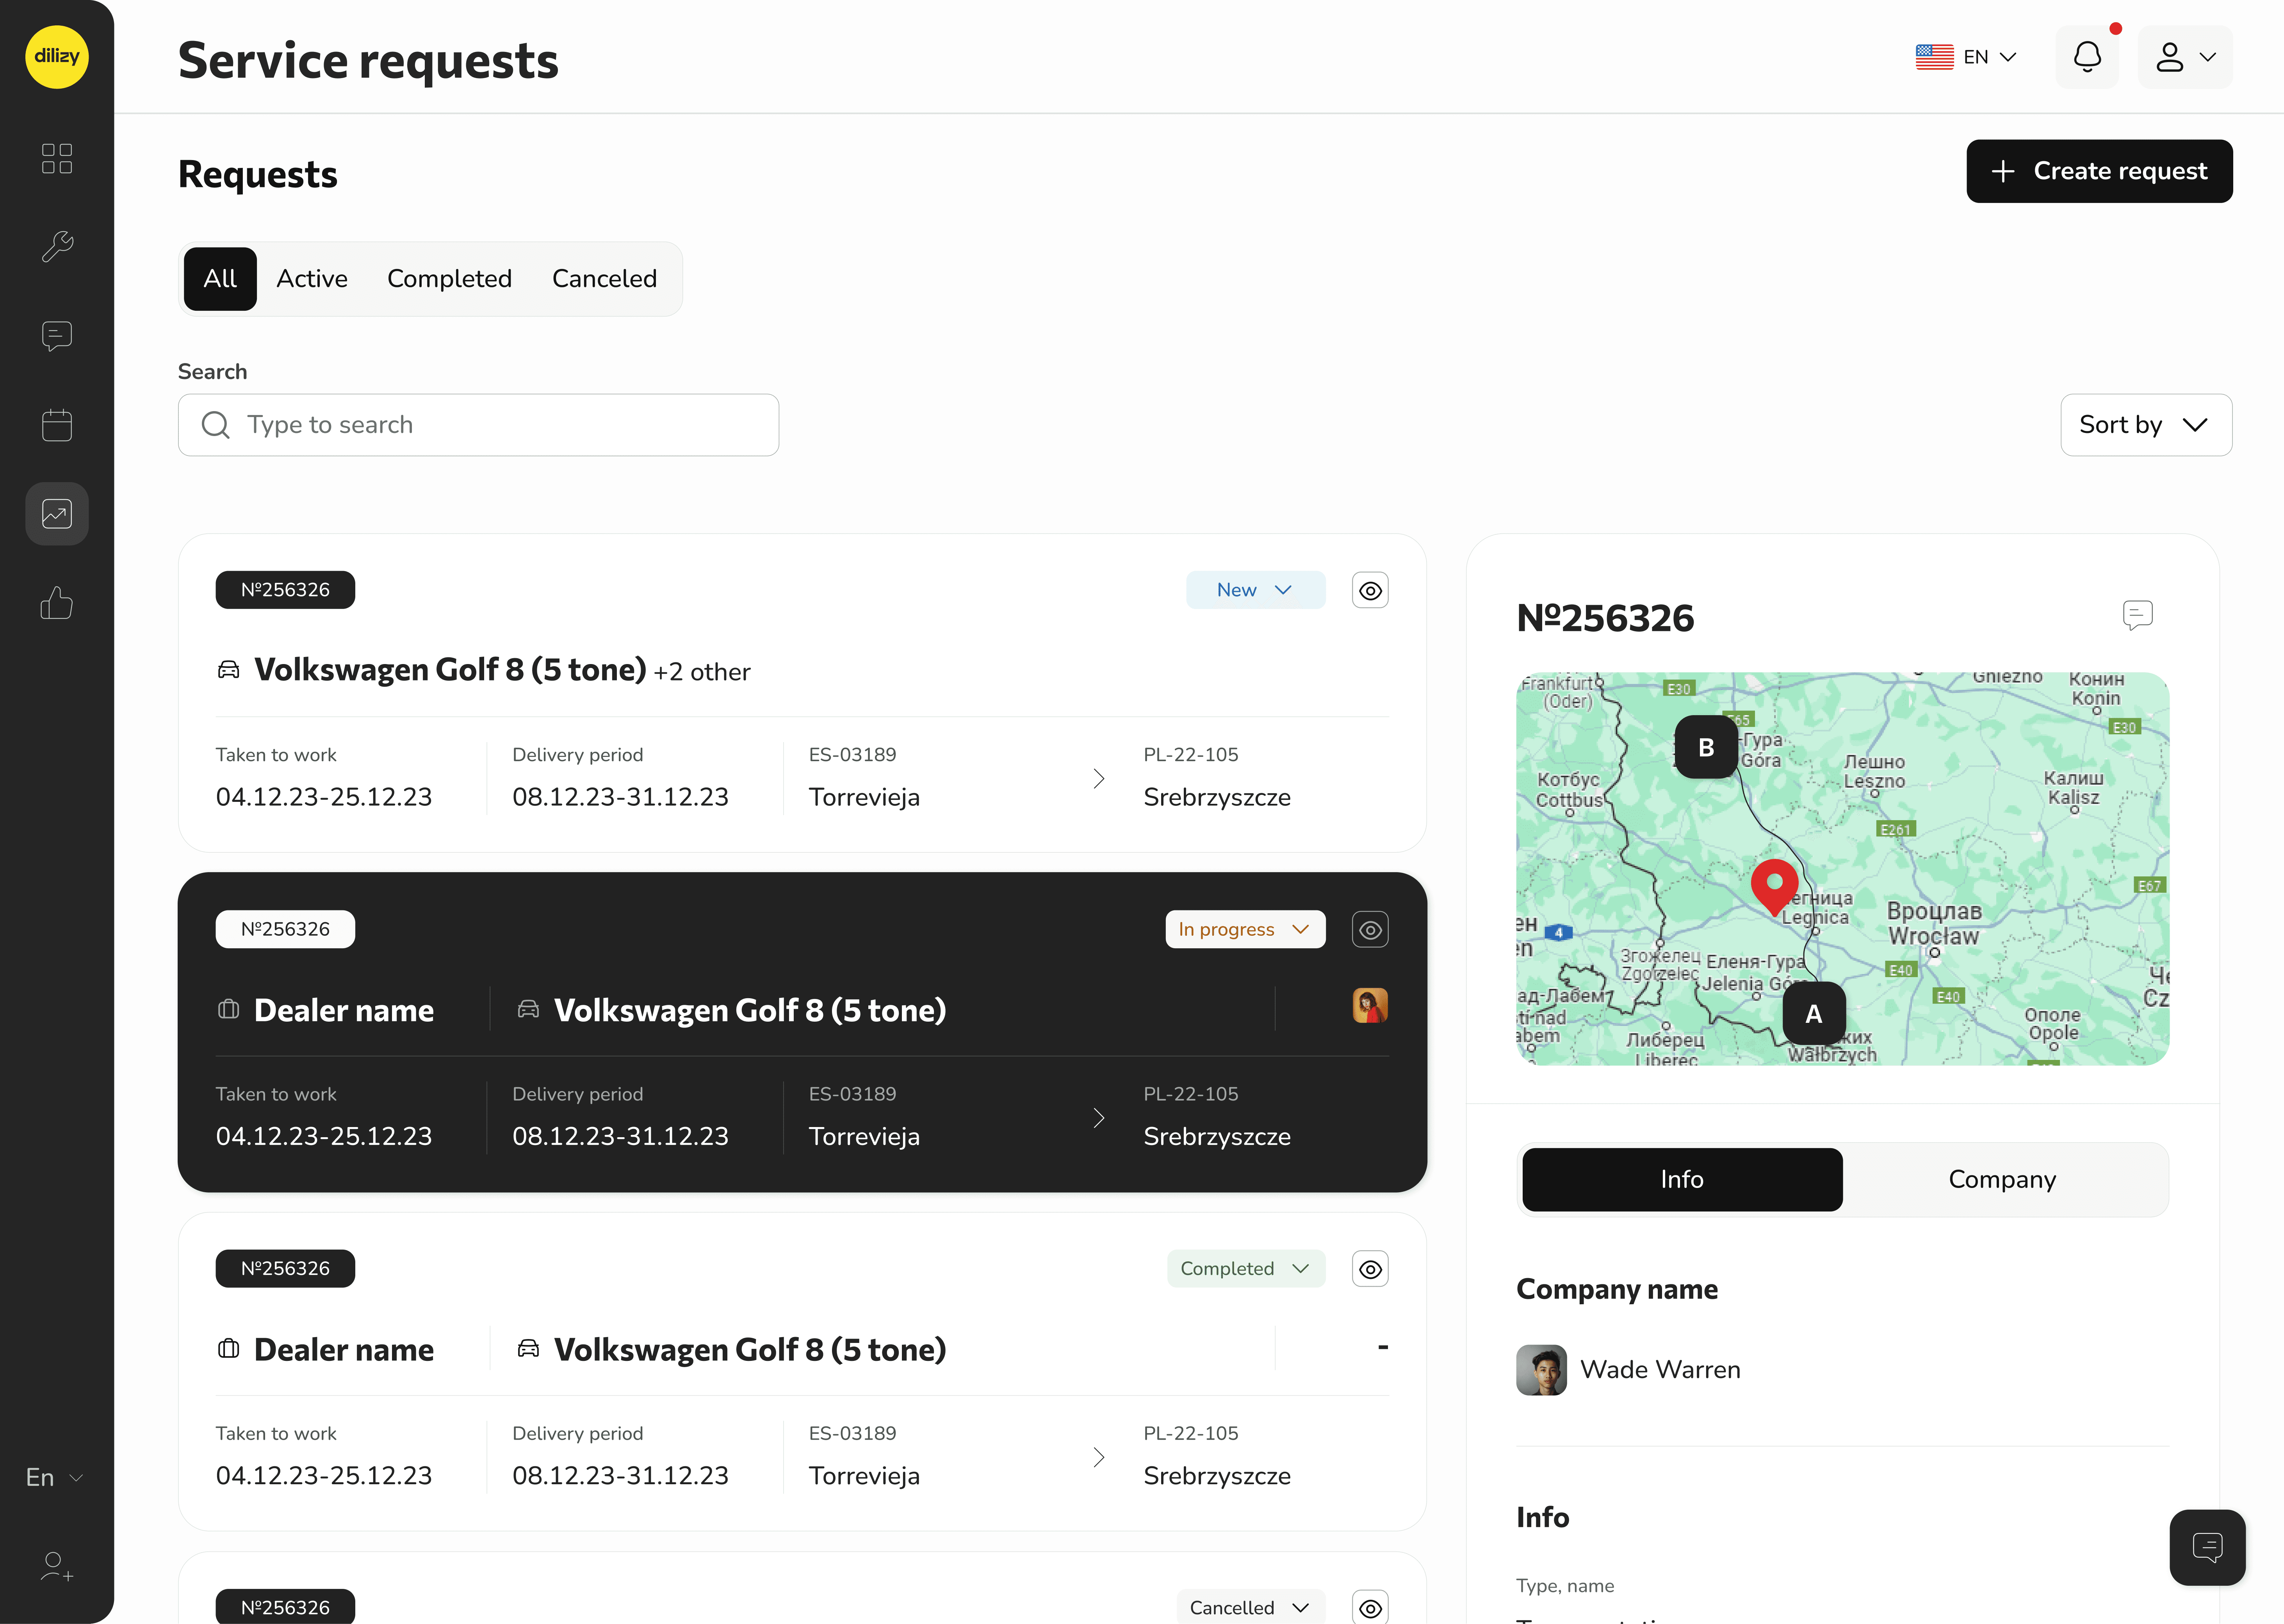Open the calendar icon in sidebar
Viewport: 2284px width, 1624px height.
[x=57, y=425]
